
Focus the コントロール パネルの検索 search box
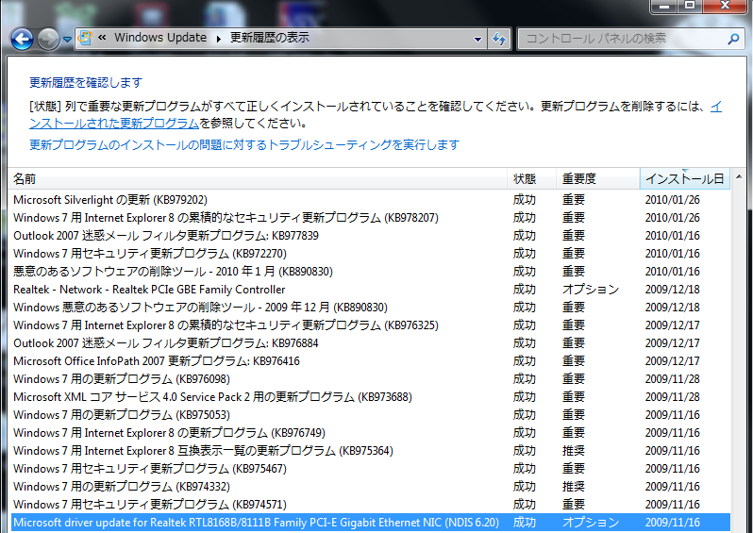(625, 39)
